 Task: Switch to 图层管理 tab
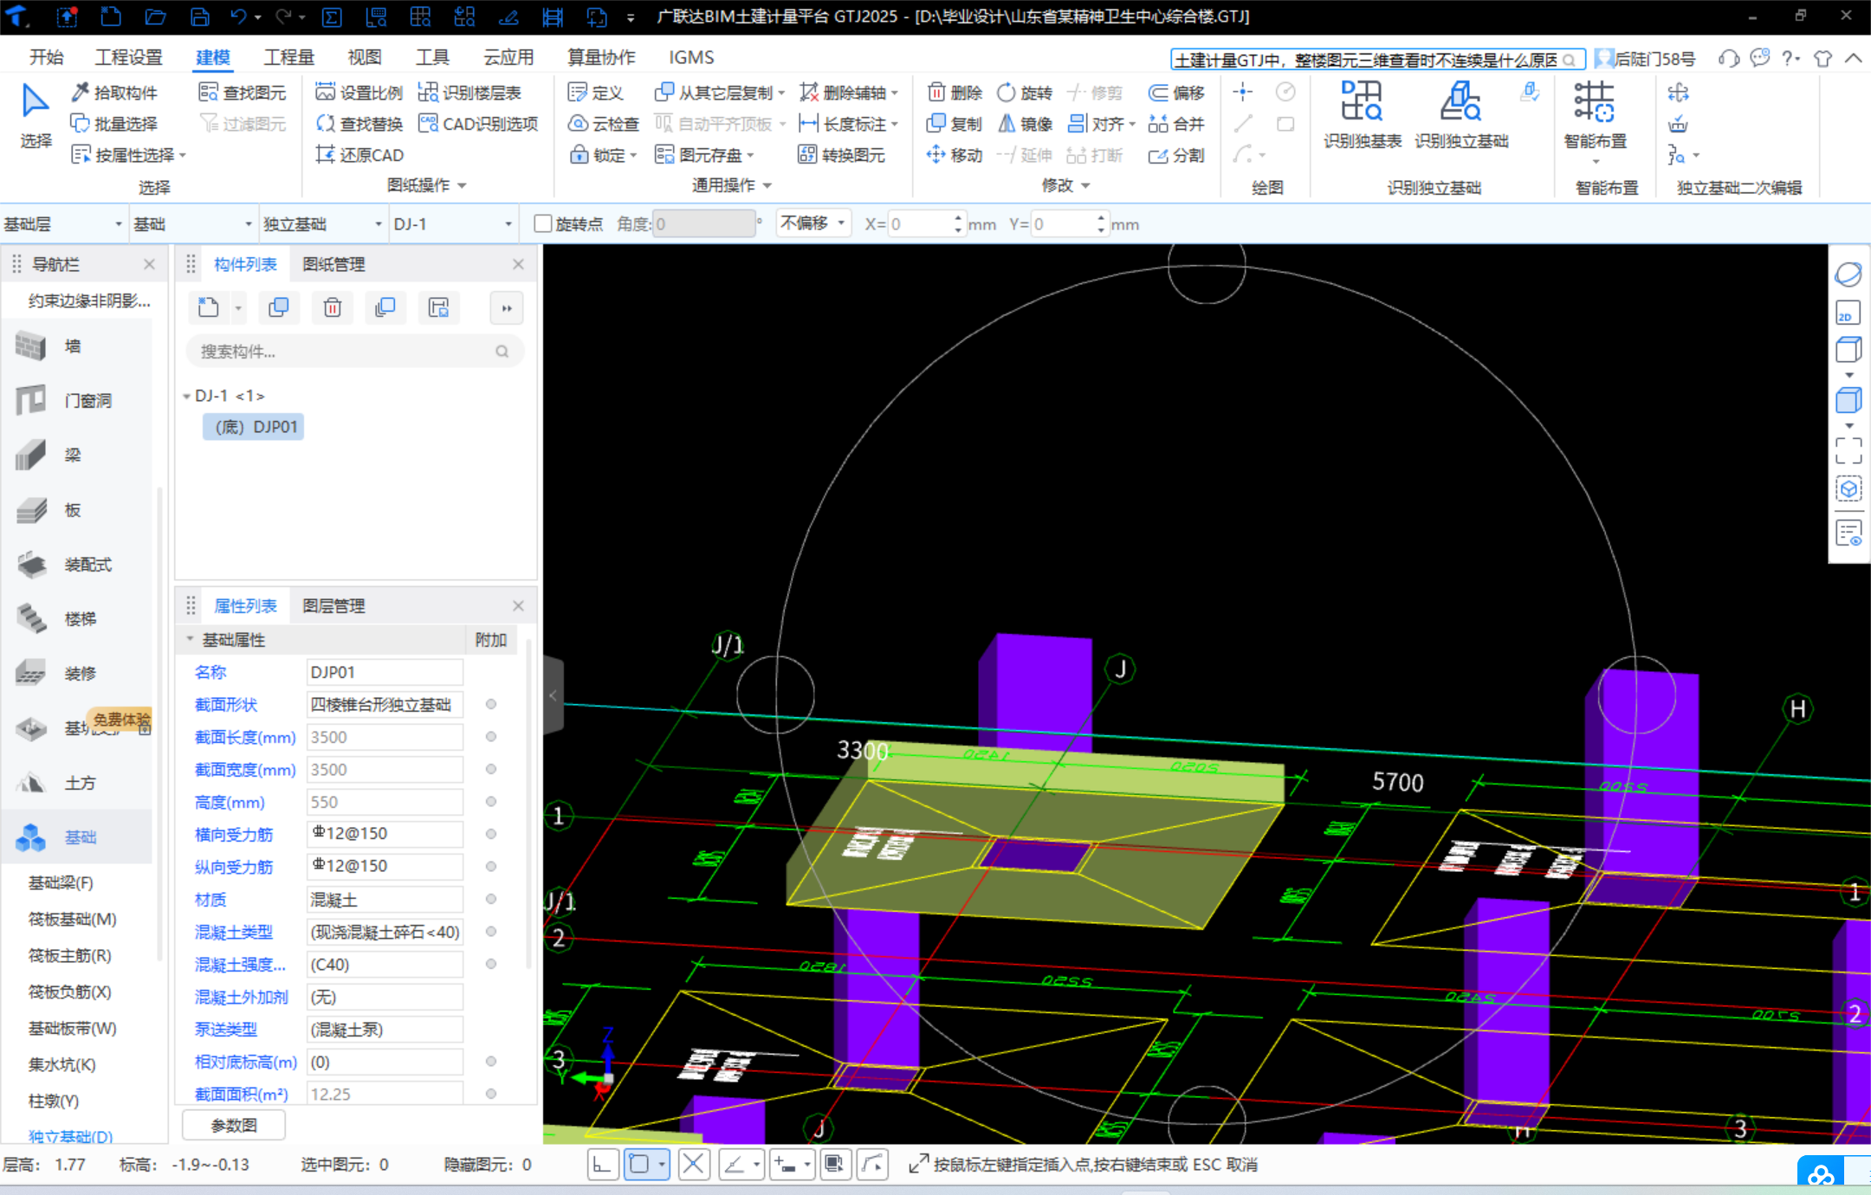click(x=333, y=606)
